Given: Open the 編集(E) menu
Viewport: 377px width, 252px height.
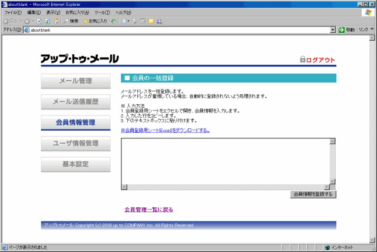Looking at the screenshot, I should 34,12.
